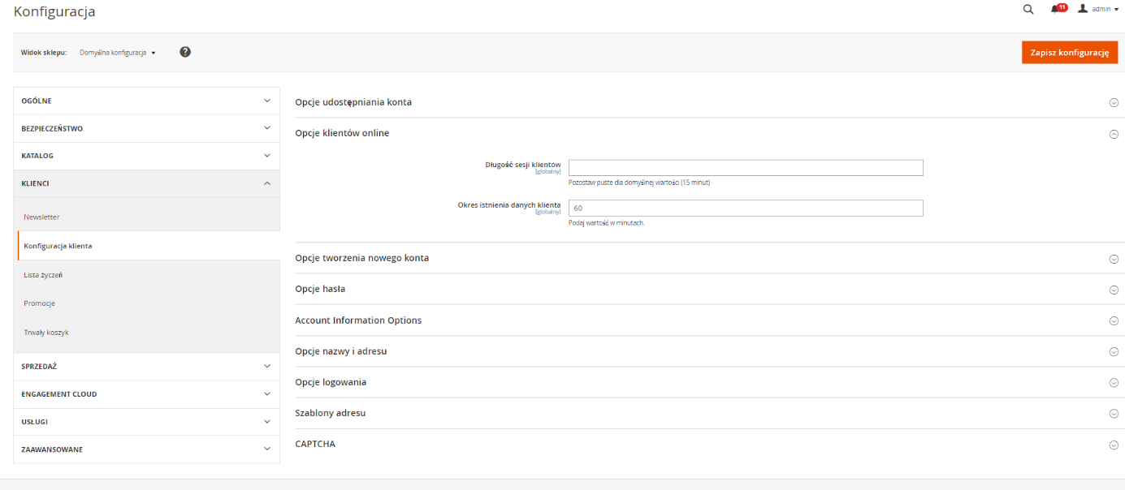Click Zapisz konfigurację button

coord(1069,52)
